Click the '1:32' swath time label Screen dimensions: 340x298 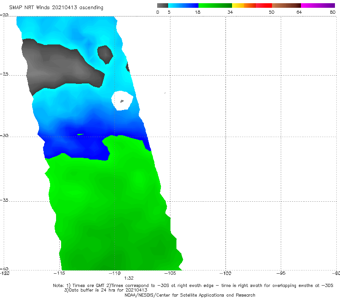(x=129, y=278)
